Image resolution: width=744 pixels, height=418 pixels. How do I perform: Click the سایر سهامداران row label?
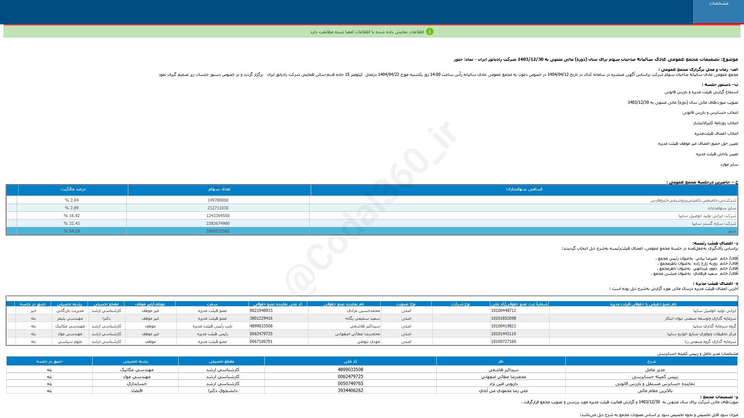[722, 208]
